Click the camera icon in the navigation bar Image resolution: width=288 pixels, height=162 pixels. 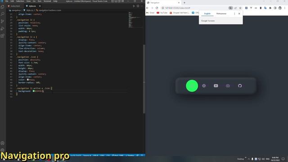228,86
